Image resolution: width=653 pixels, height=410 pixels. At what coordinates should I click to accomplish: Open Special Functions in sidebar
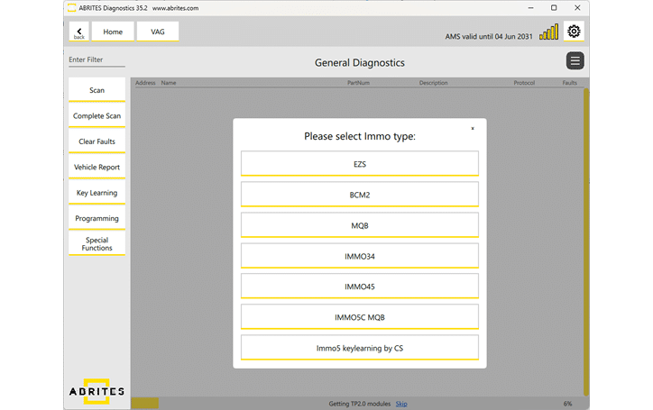97,244
